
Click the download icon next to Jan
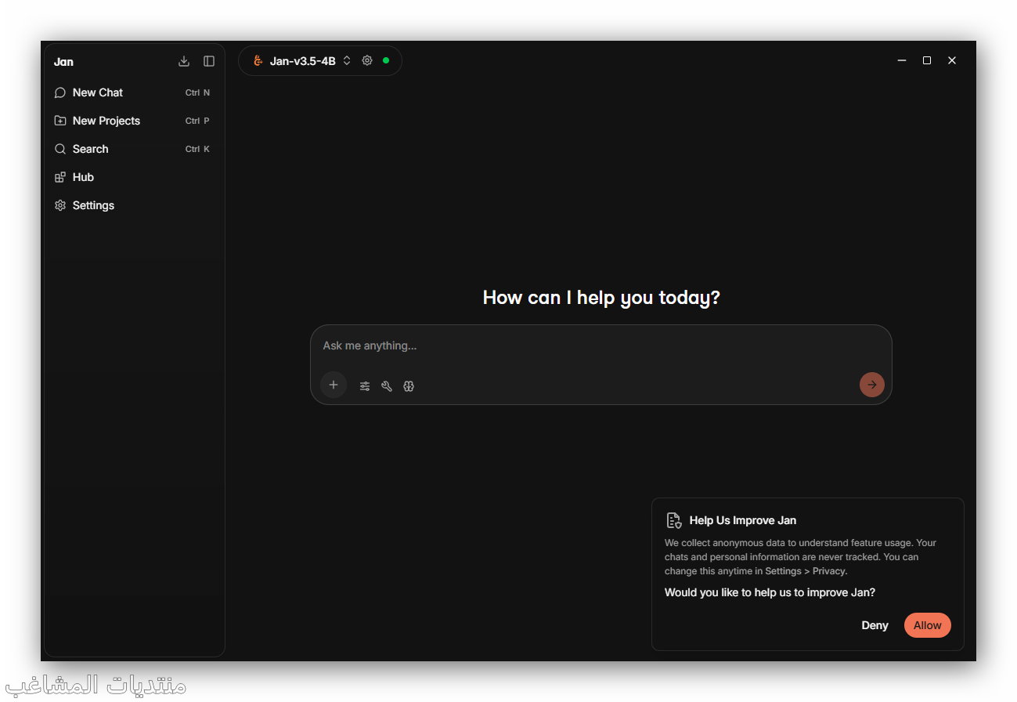(x=184, y=61)
